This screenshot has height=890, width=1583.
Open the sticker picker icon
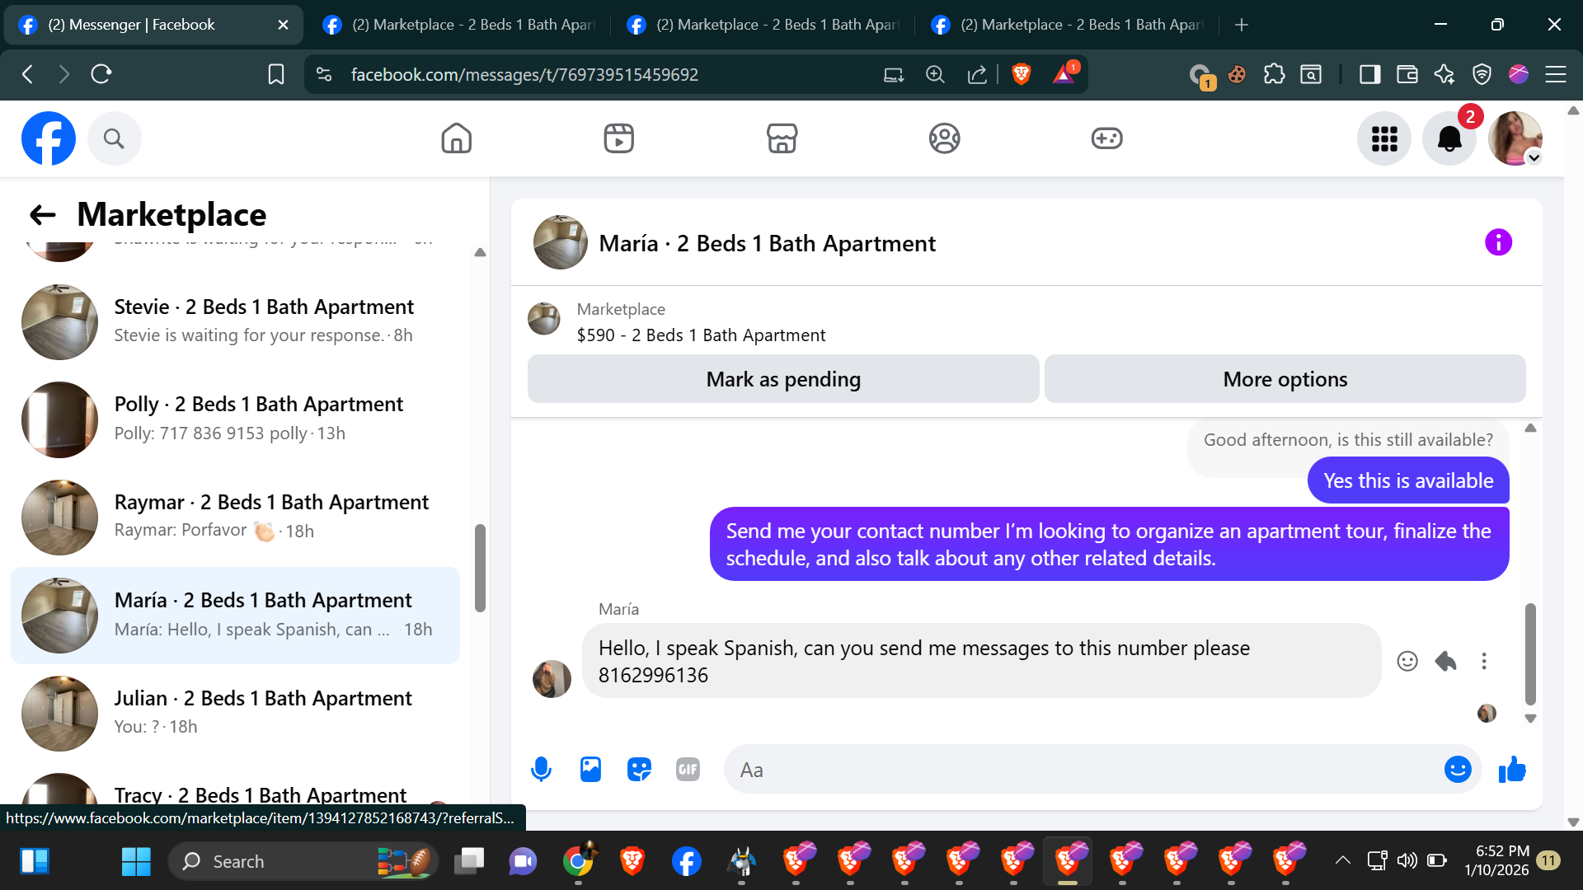tap(639, 770)
